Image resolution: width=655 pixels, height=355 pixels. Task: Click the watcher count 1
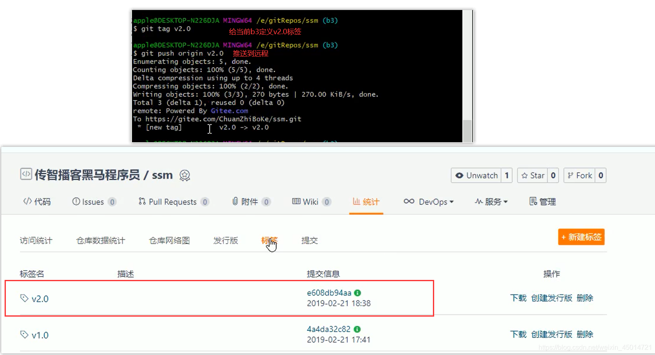tap(507, 176)
